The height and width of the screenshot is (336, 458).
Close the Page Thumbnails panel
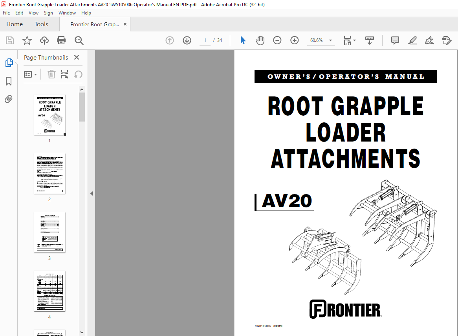(77, 57)
